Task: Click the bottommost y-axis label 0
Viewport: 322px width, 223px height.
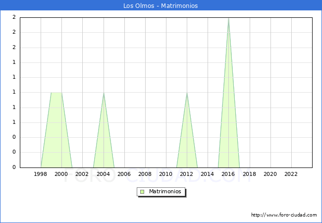Action: [14, 167]
